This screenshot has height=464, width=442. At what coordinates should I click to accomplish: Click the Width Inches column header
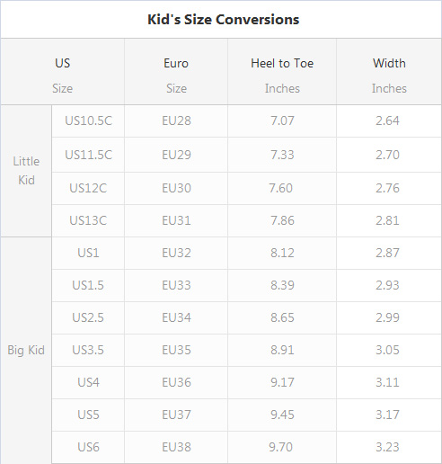[389, 72]
